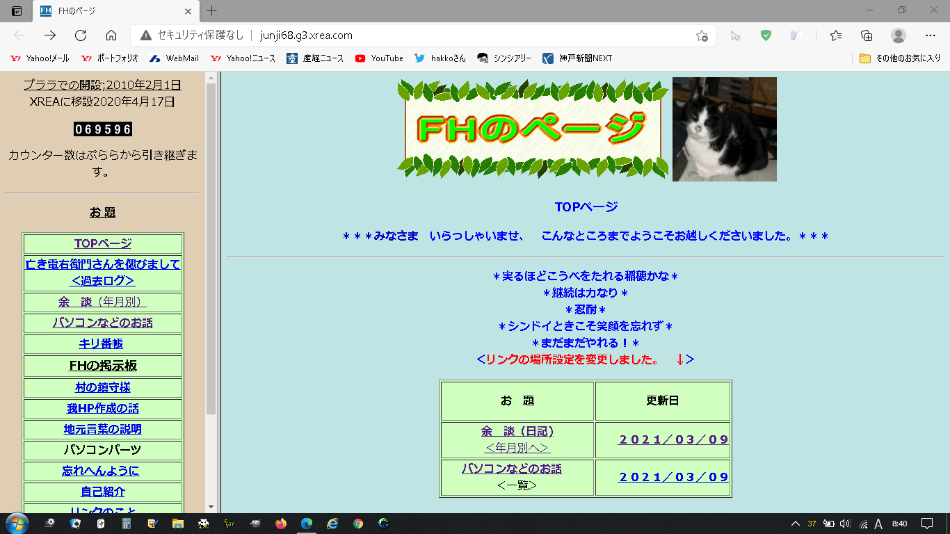The height and width of the screenshot is (534, 950).
Task: Show hidden tray icons chevron
Action: [x=796, y=524]
